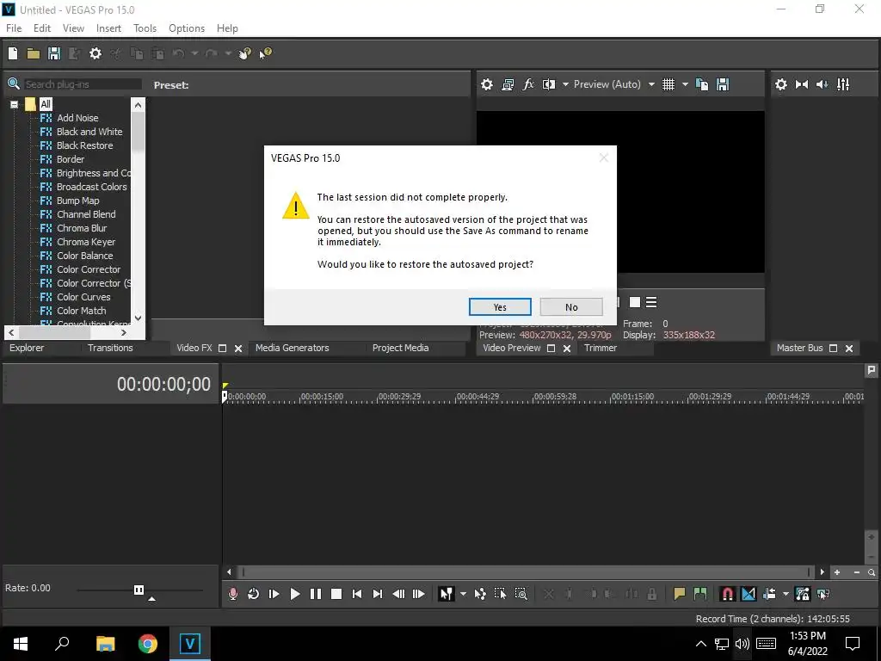The image size is (881, 661).
Task: Open the Mixing Console faders icon
Action: pos(843,84)
